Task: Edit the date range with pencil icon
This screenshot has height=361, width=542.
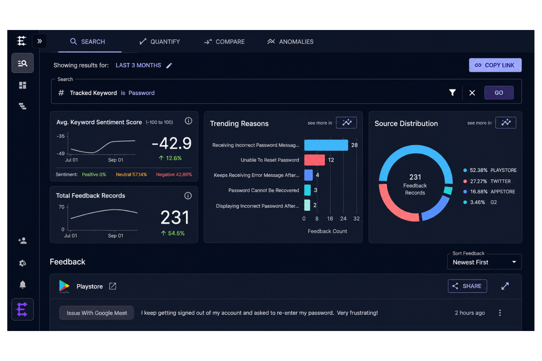Action: click(x=169, y=65)
